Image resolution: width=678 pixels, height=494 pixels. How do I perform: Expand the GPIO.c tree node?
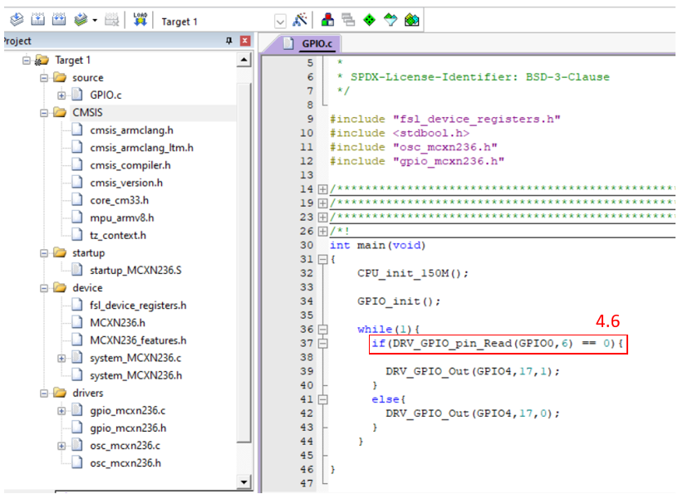(61, 95)
